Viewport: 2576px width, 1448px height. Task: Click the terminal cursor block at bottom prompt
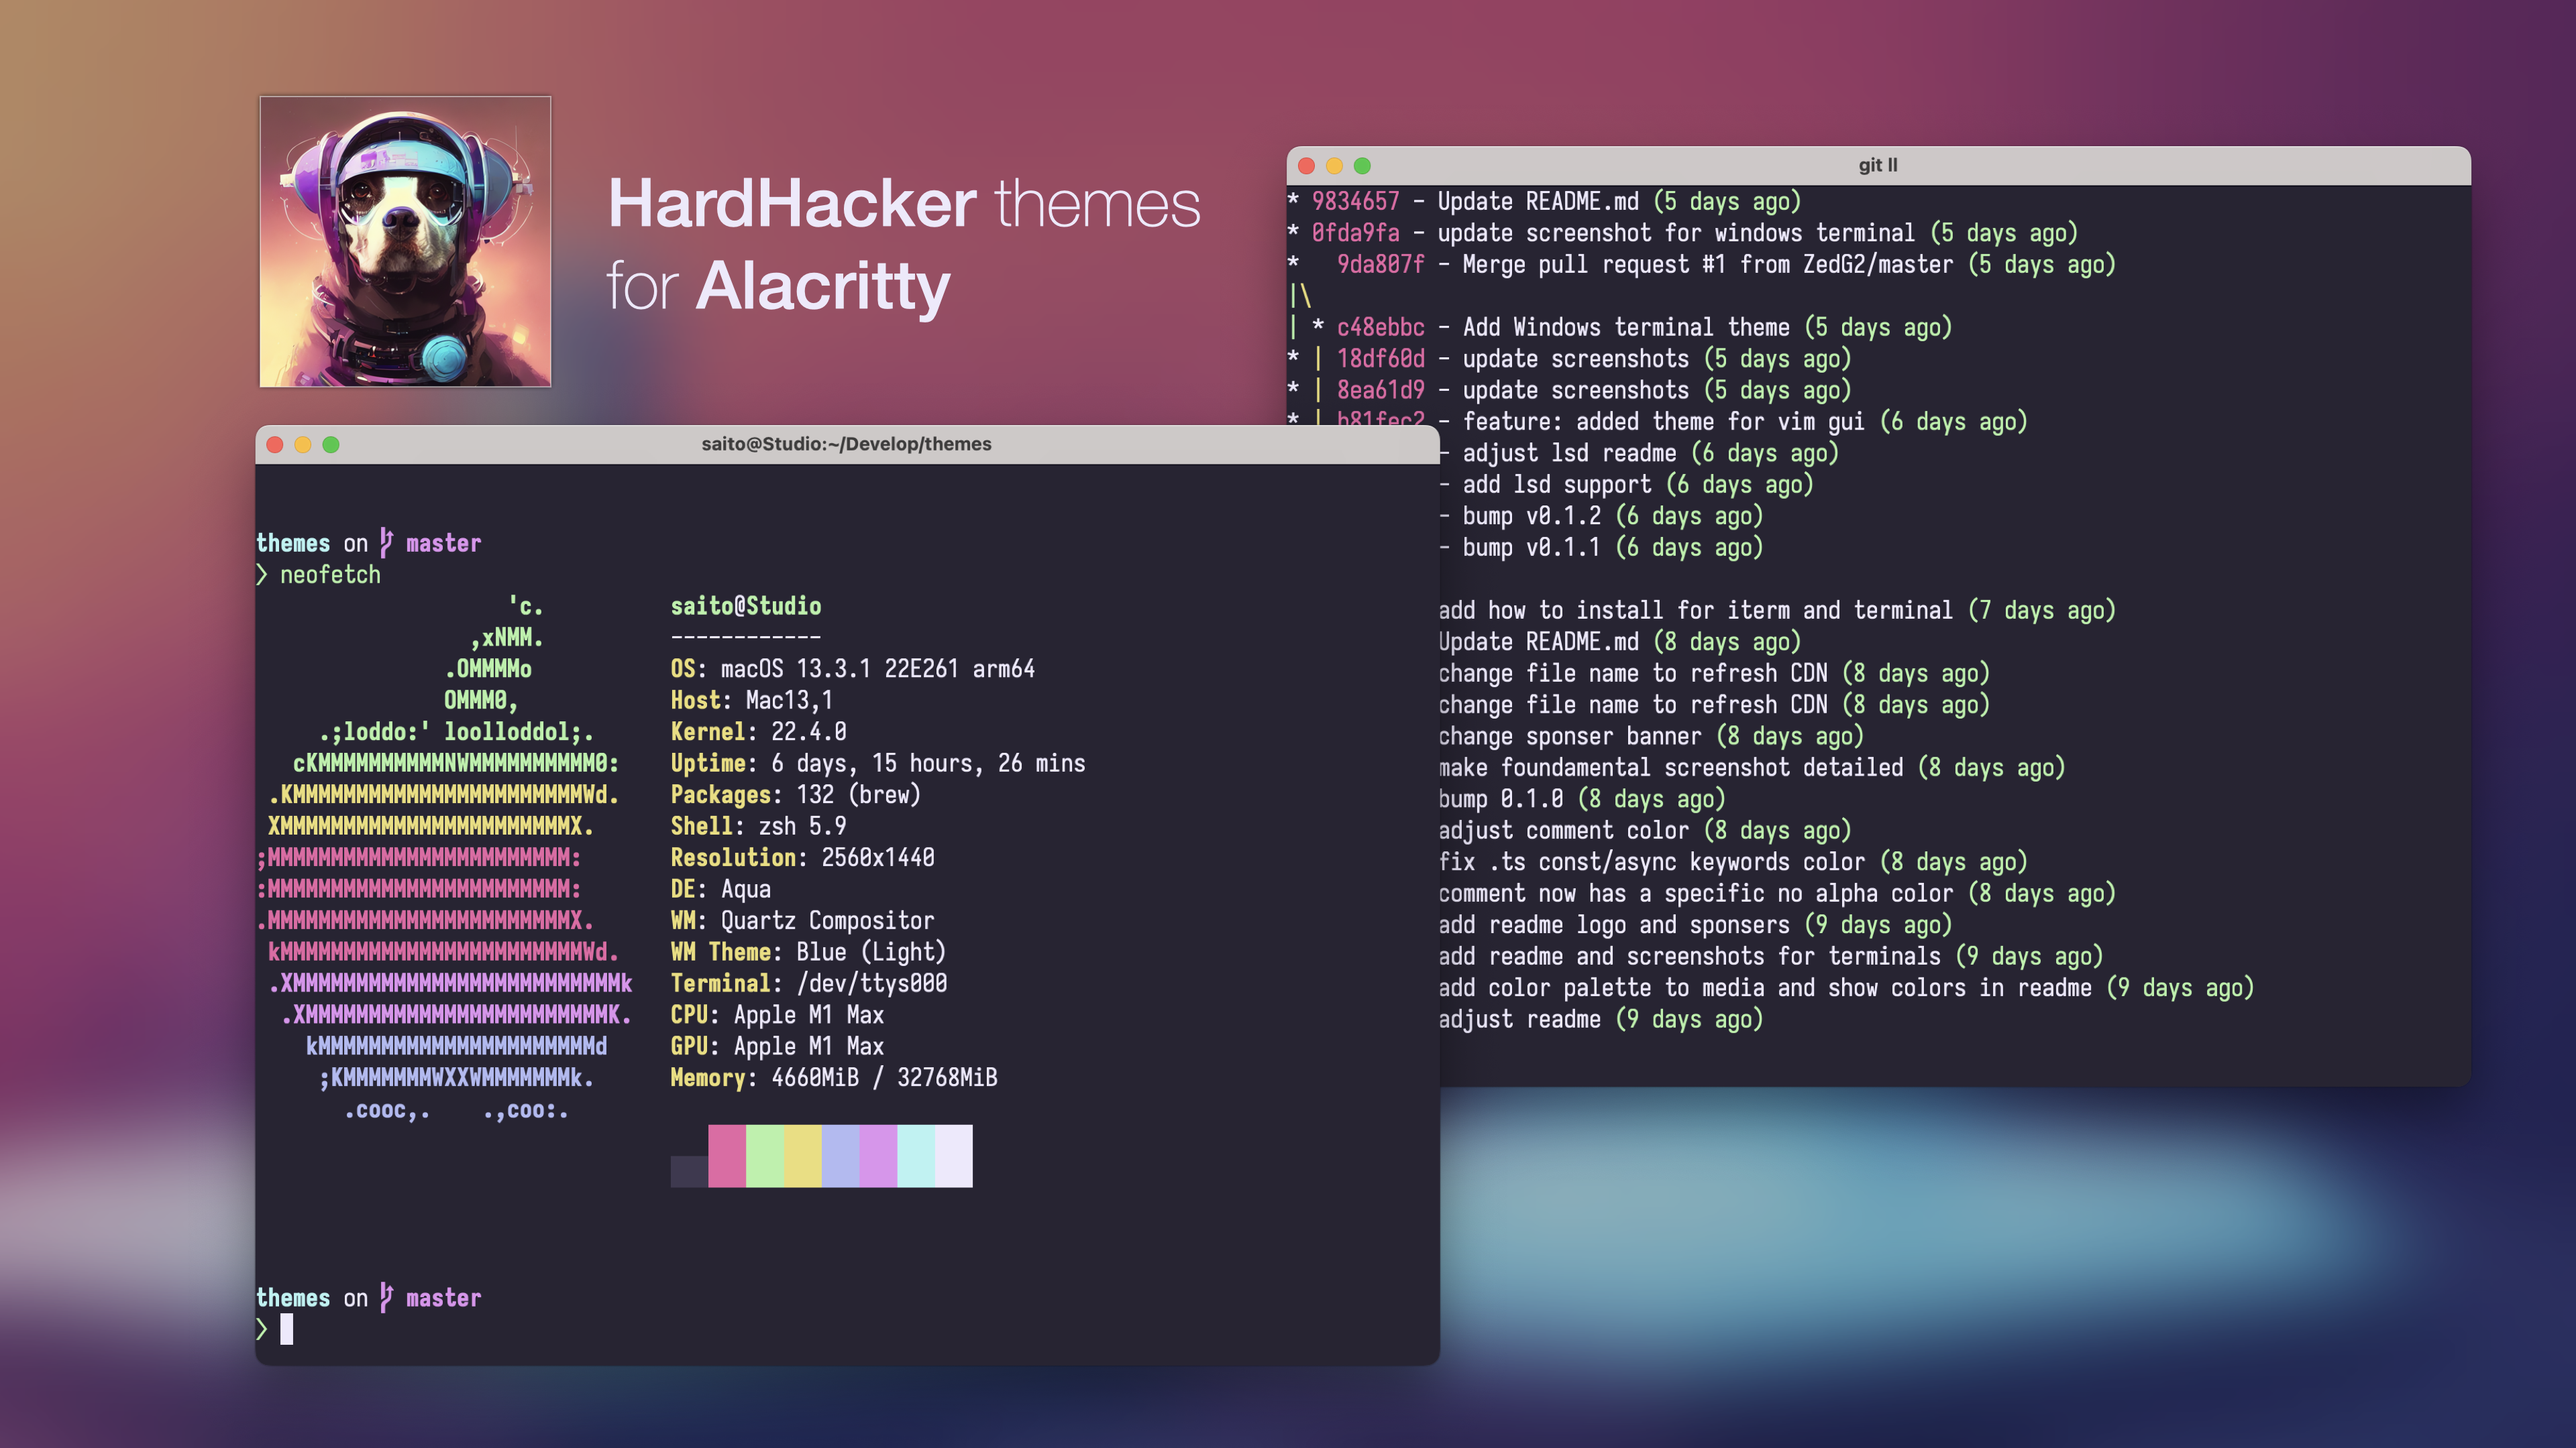287,1328
